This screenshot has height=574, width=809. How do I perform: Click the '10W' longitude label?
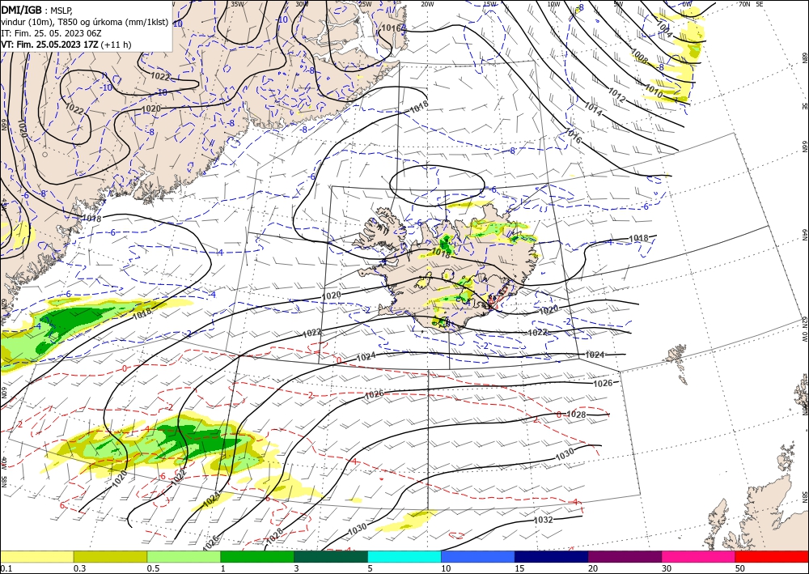(x=553, y=4)
